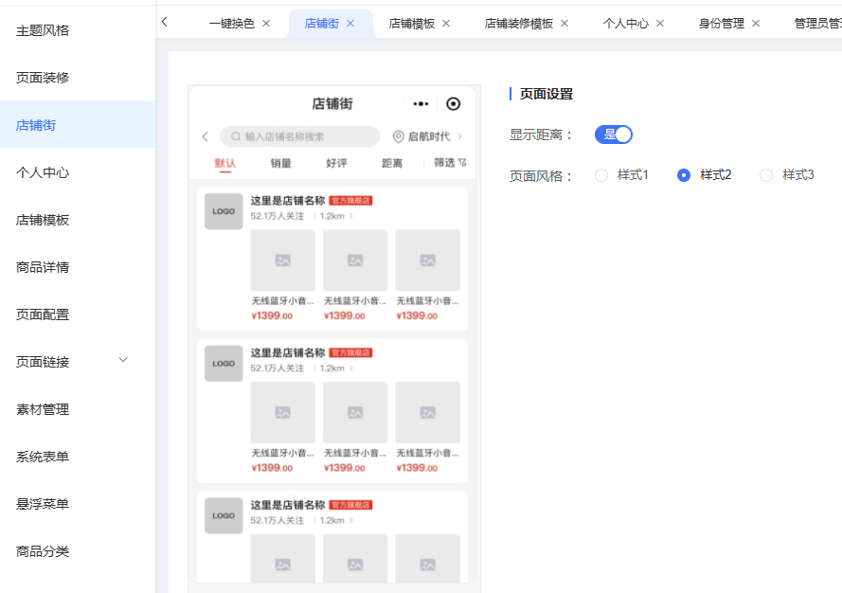Open 素材管理 in the sidebar
The width and height of the screenshot is (842, 593).
coord(78,409)
